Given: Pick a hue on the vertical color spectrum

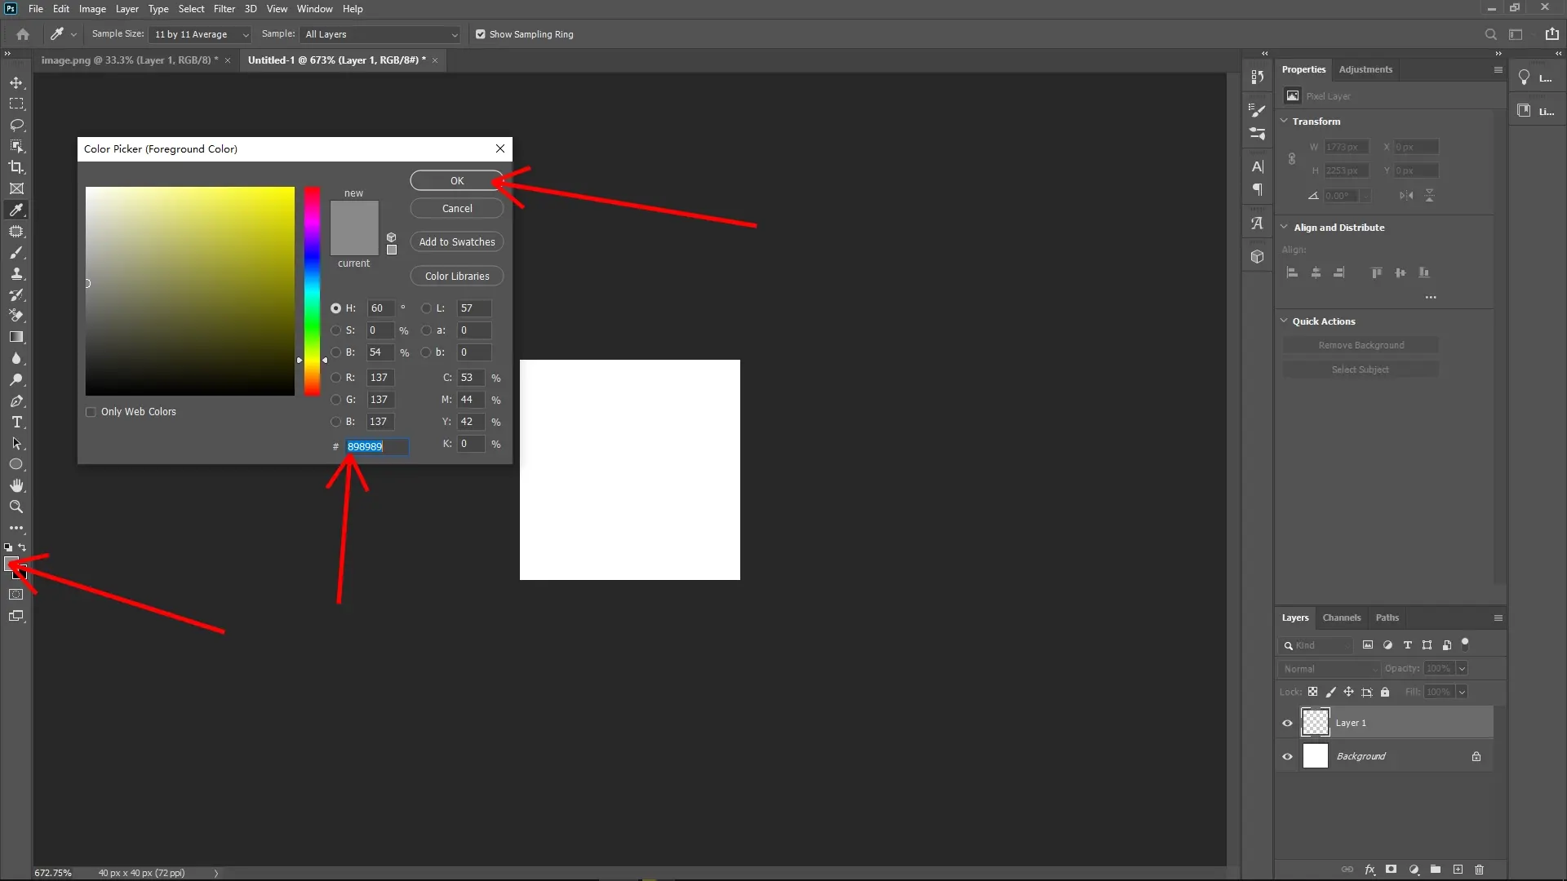Looking at the screenshot, I should click(311, 291).
